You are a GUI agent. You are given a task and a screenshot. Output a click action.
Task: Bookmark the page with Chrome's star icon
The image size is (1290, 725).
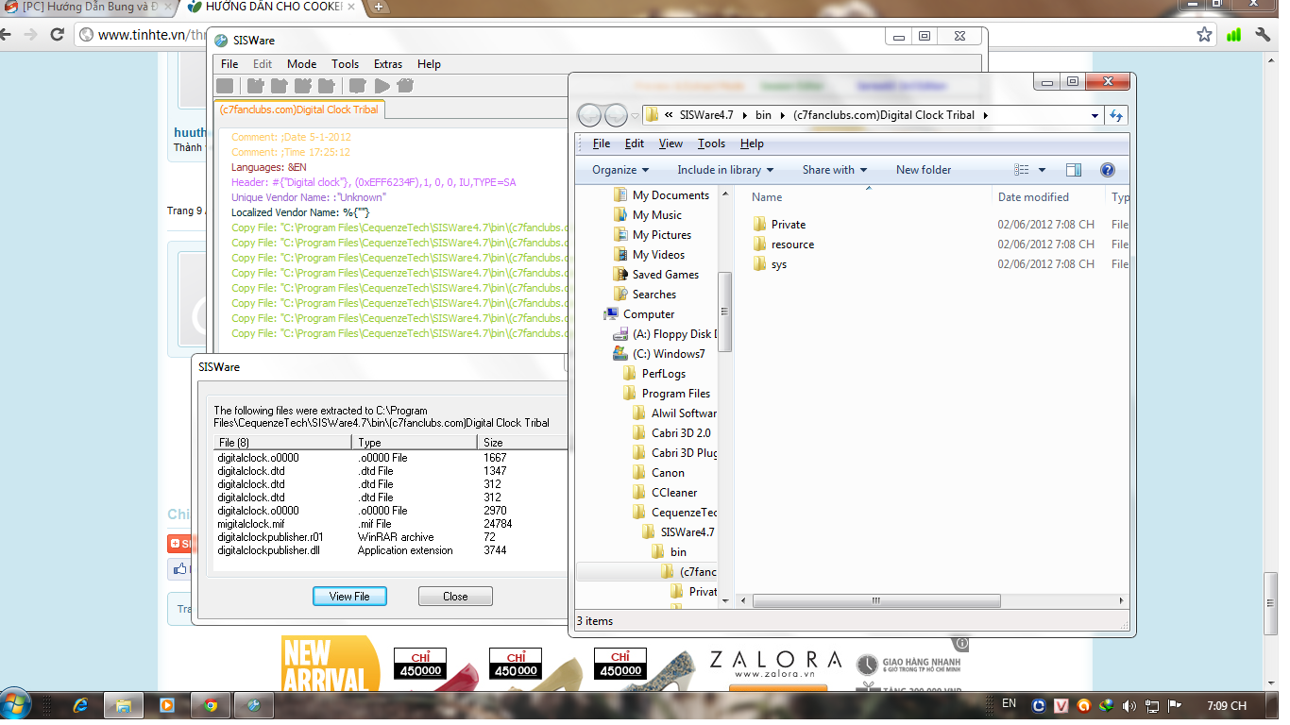coord(1204,35)
